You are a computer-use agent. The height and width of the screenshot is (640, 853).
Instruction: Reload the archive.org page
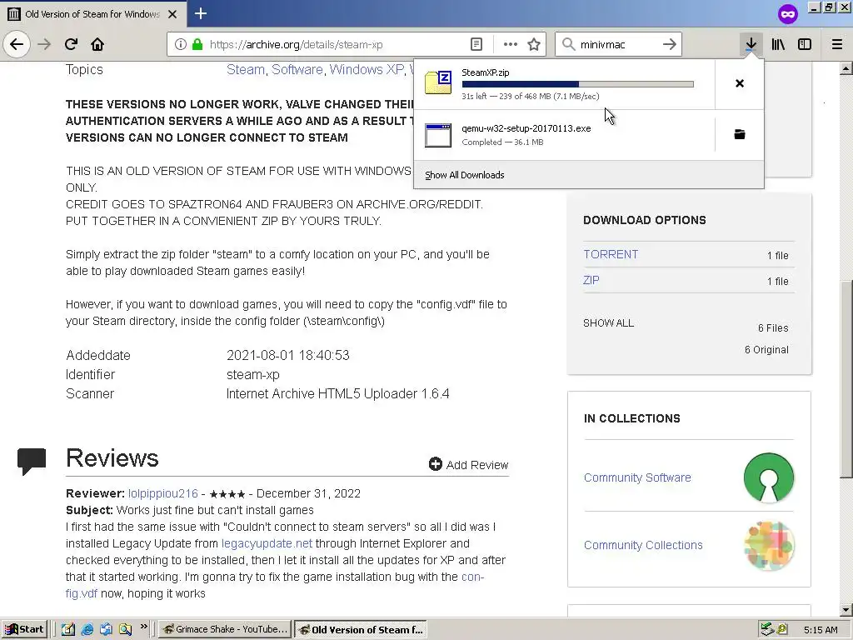(71, 44)
